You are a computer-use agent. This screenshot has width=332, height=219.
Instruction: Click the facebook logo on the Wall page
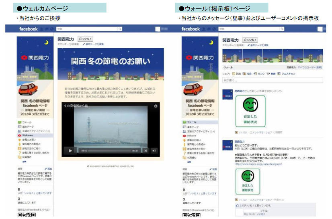(191, 29)
